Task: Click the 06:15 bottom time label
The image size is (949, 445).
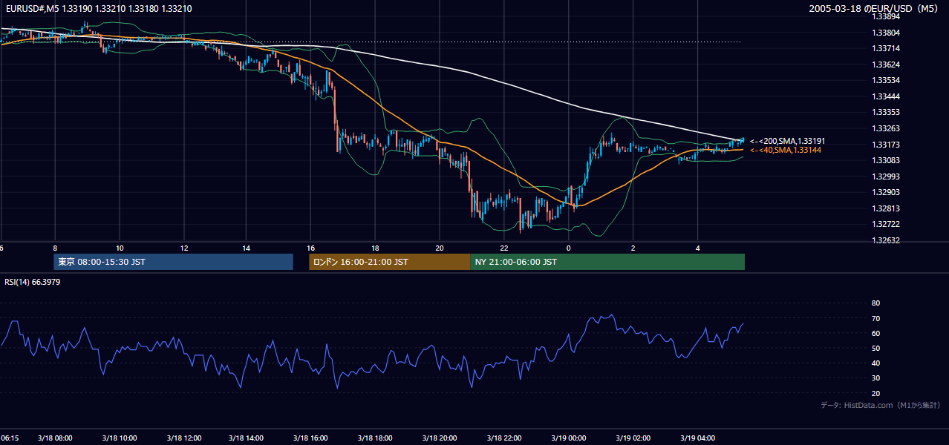Action: 10,438
